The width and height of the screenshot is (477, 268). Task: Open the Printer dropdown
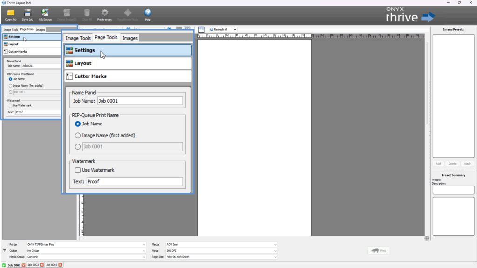86,244
